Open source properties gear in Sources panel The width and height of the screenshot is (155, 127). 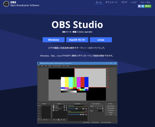tap(59, 120)
